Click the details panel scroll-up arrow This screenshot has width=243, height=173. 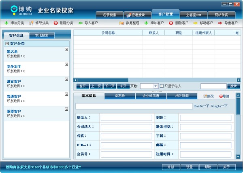(x=238, y=95)
